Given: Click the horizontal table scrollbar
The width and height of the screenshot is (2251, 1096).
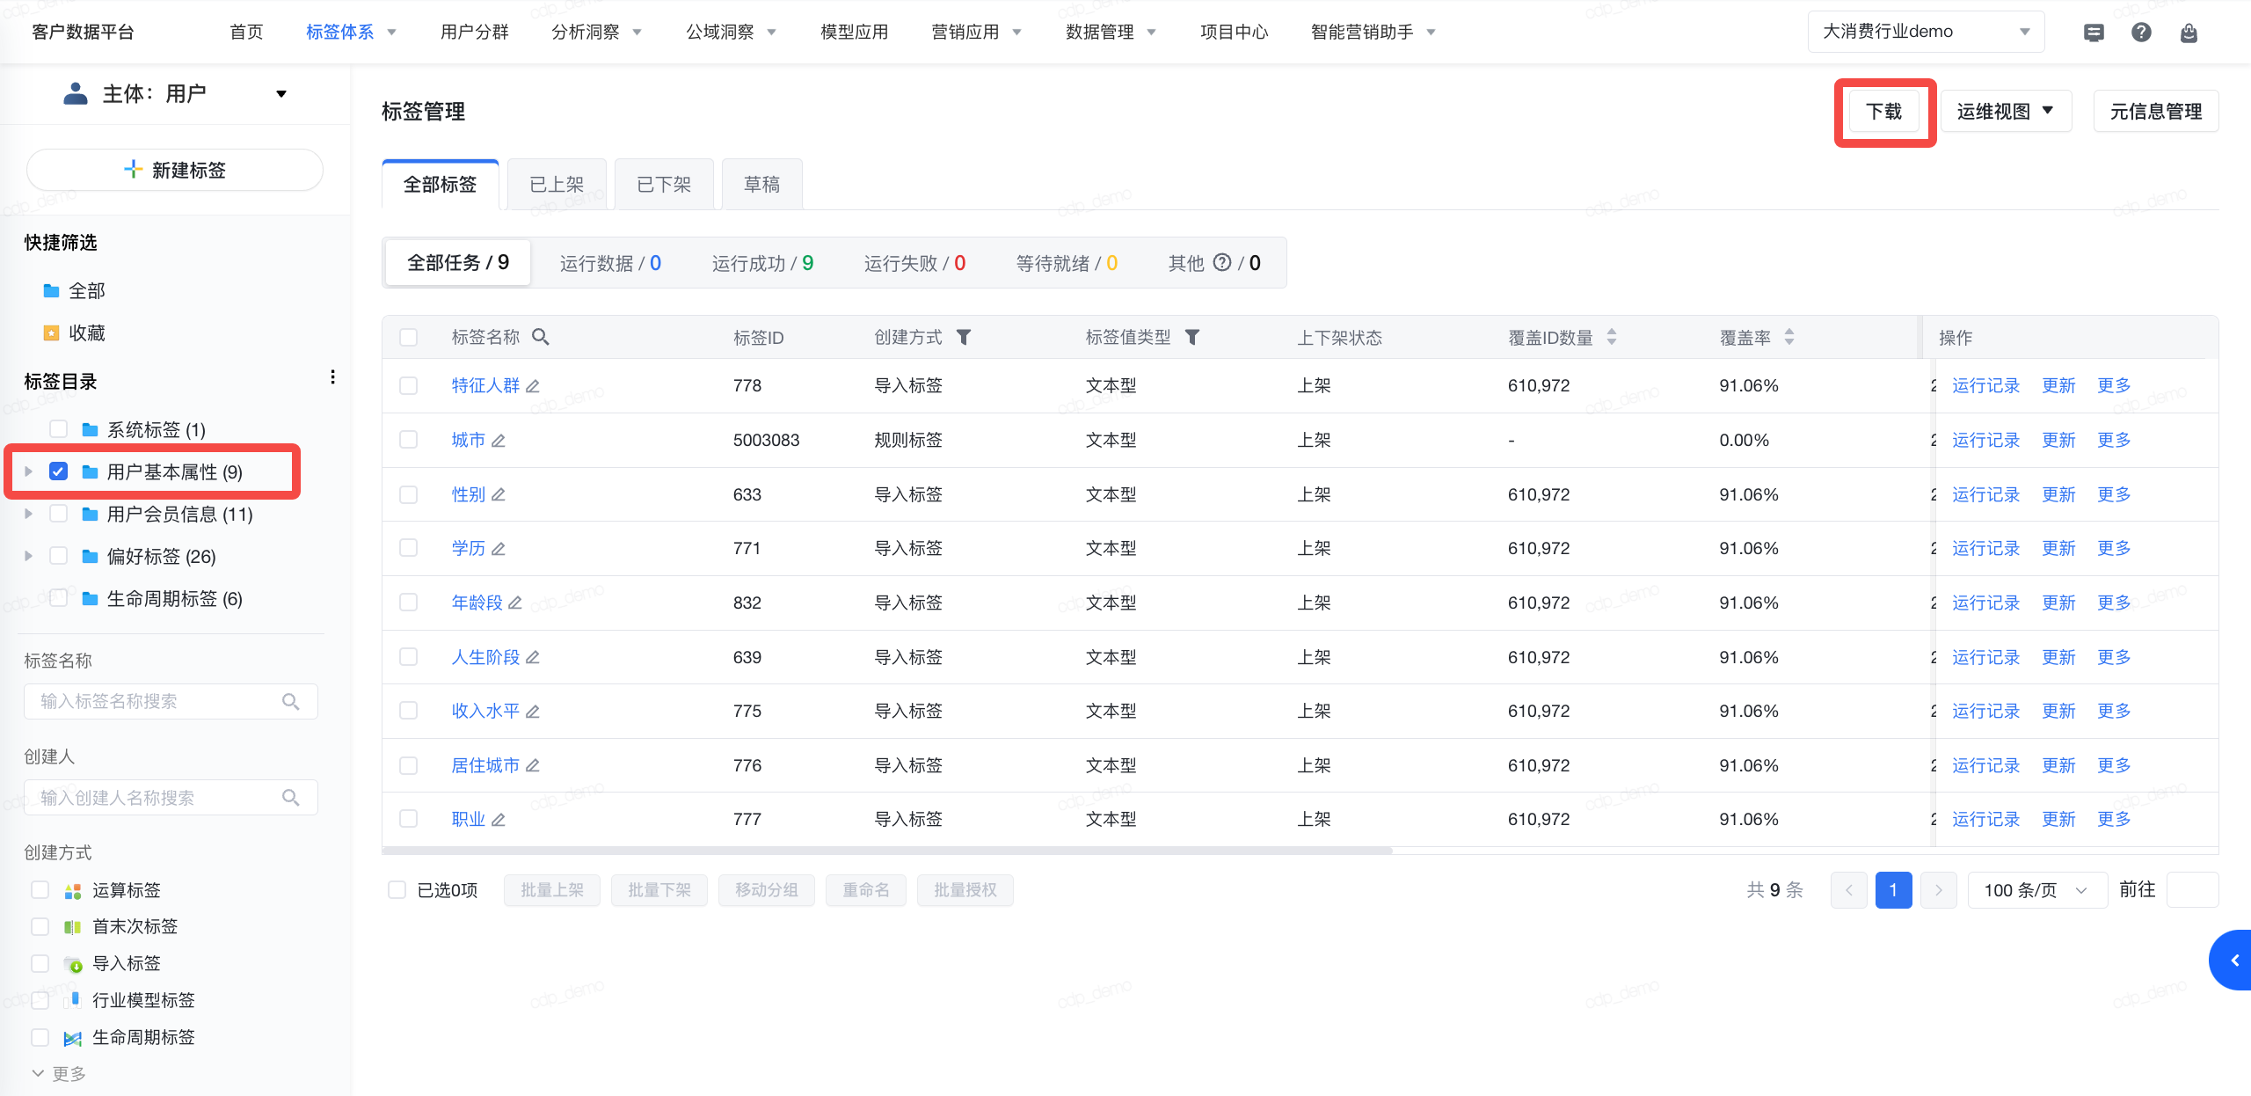Looking at the screenshot, I should [887, 851].
